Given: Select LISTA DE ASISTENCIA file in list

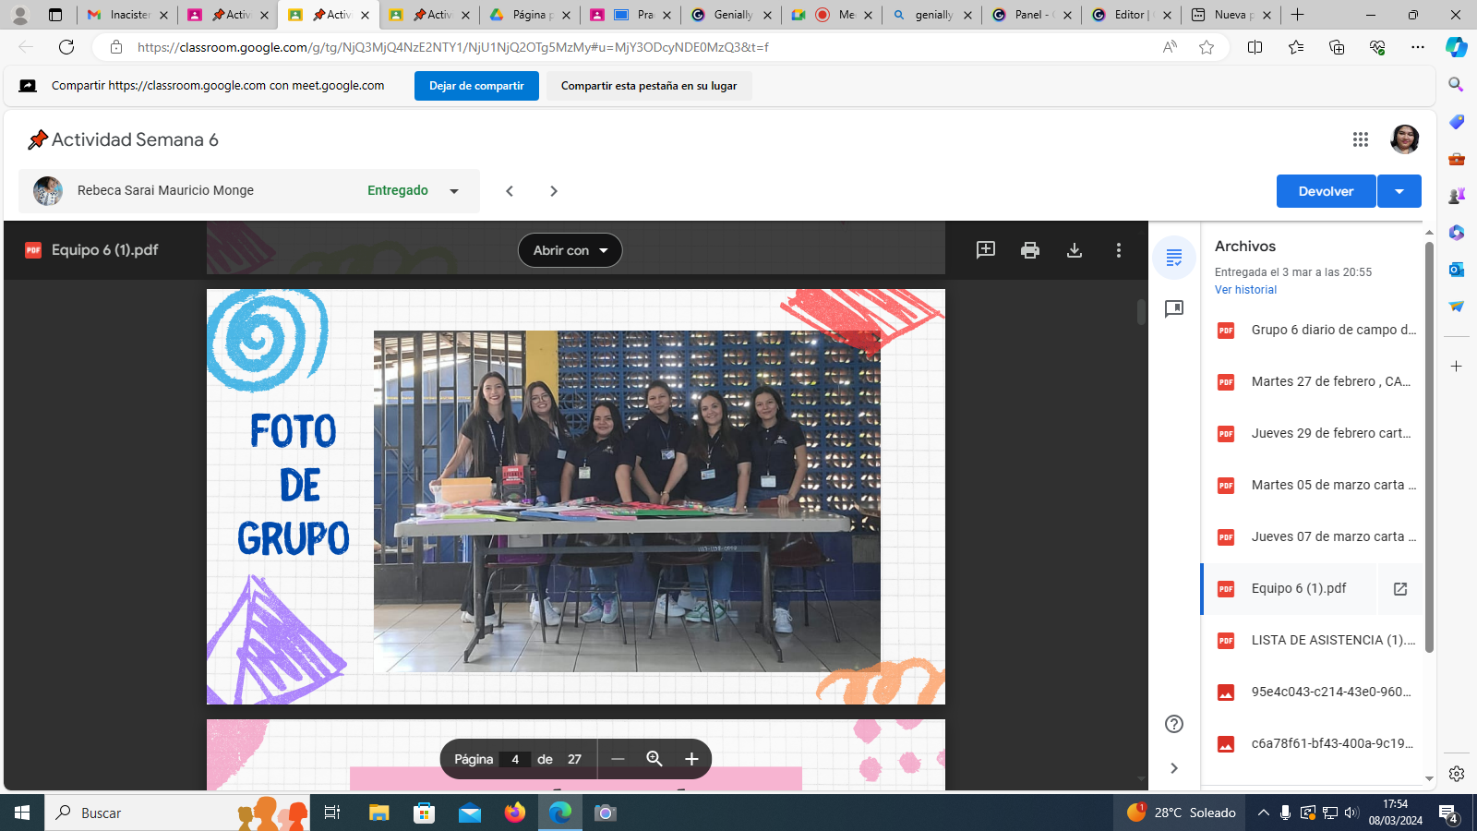Looking at the screenshot, I should coord(1332,640).
